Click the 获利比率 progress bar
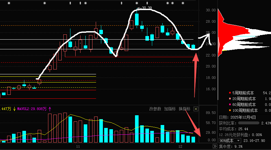This screenshot has height=150, width=271. (249, 123)
